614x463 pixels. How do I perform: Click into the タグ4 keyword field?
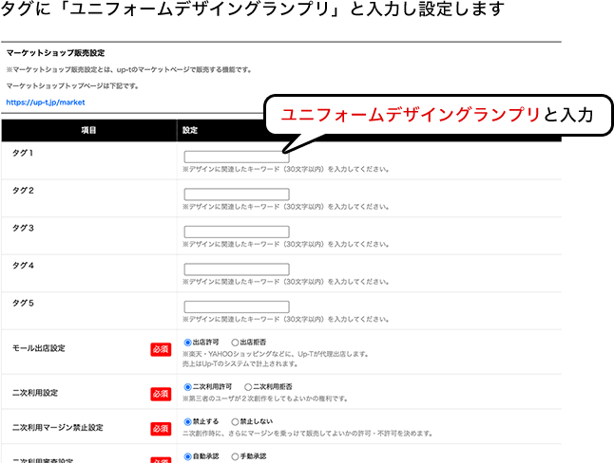pos(237,268)
